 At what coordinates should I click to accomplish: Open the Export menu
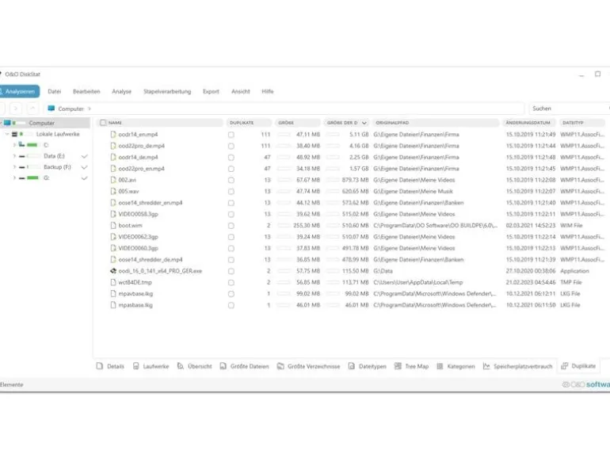[211, 91]
